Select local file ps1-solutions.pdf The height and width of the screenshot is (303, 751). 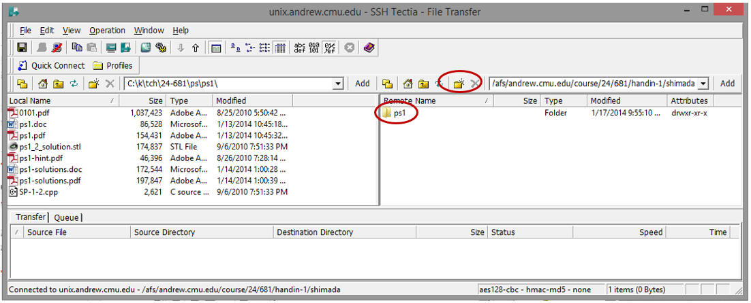pyautogui.click(x=44, y=181)
